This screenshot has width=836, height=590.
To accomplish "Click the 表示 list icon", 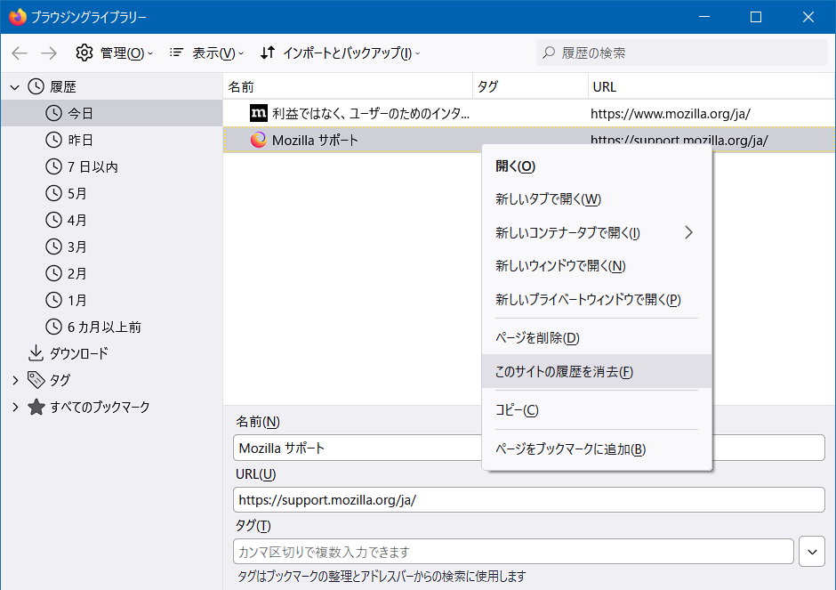I will 176,53.
